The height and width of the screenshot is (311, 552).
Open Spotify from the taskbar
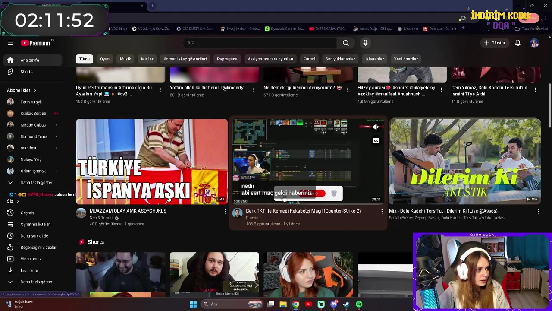click(x=359, y=304)
